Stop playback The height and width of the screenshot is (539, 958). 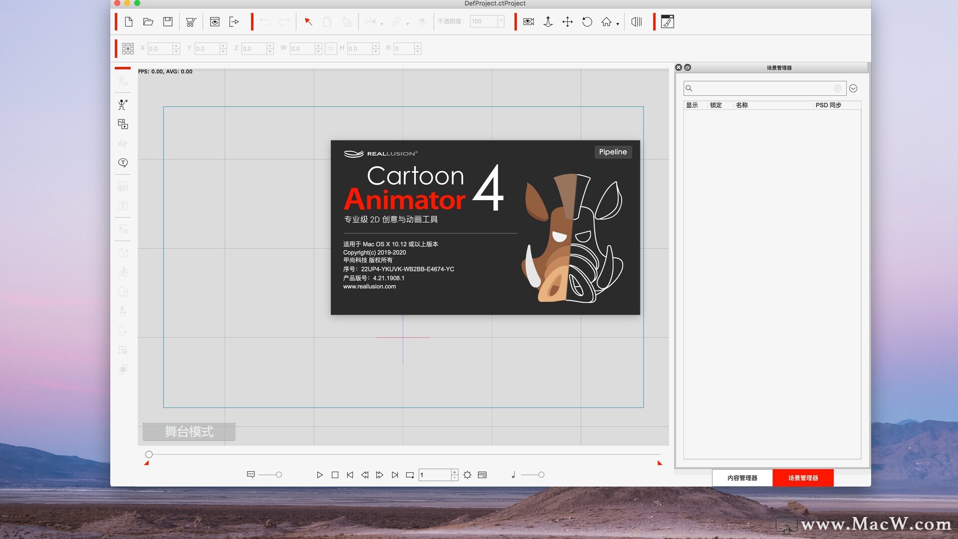335,475
